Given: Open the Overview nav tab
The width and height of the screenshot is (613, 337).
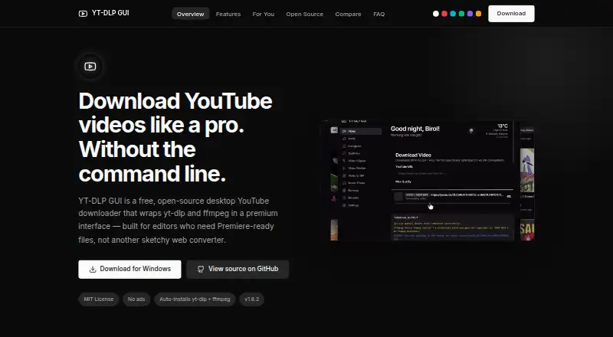Looking at the screenshot, I should 190,14.
